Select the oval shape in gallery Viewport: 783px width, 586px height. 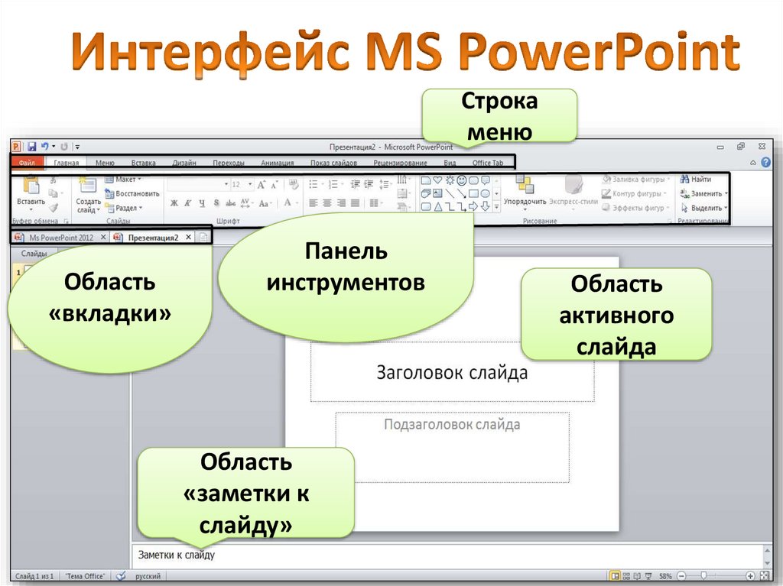pos(486,193)
